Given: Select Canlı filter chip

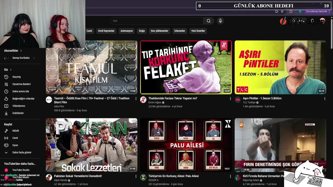Looking at the screenshot, I should point(89,31).
